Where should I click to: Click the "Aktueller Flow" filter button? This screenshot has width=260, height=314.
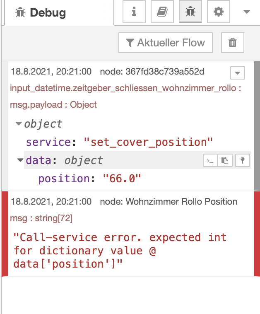click(x=165, y=43)
